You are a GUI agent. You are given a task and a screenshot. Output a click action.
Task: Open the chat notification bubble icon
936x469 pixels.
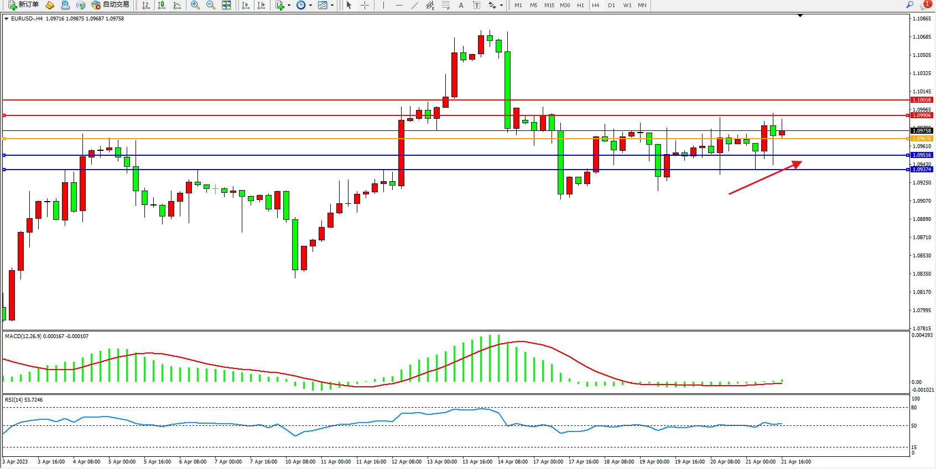(x=925, y=5)
